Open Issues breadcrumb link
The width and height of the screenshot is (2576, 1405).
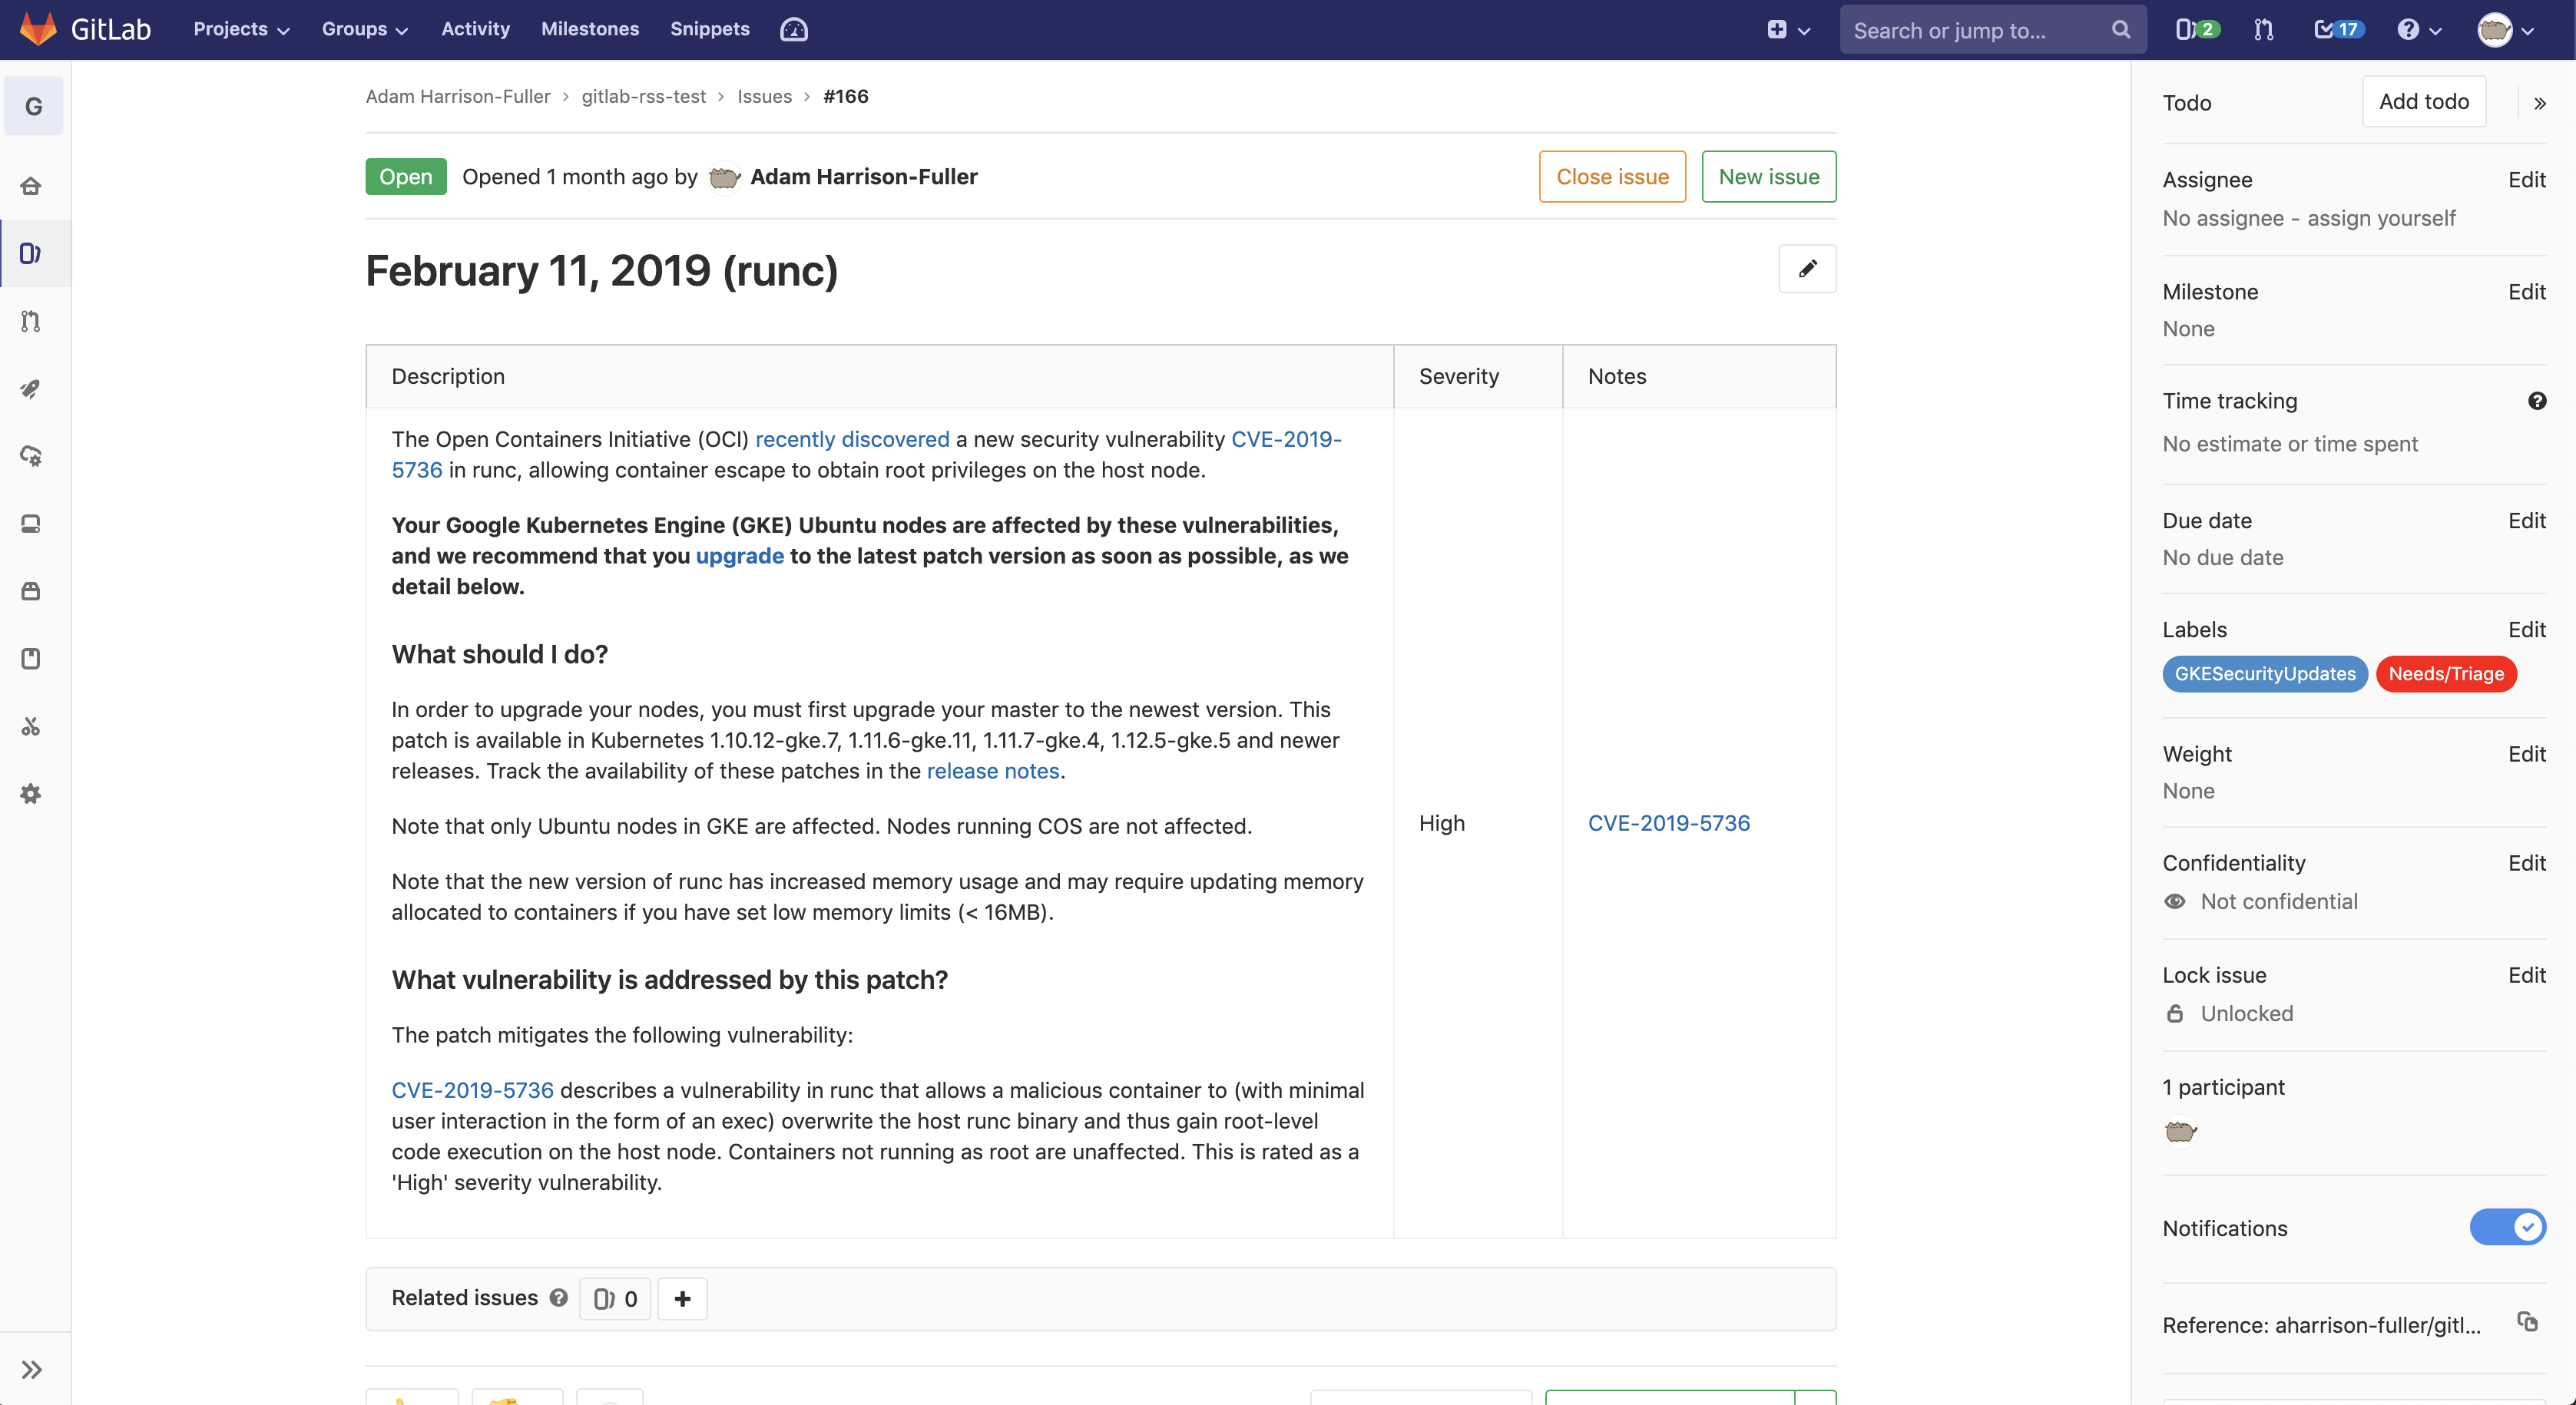point(764,96)
